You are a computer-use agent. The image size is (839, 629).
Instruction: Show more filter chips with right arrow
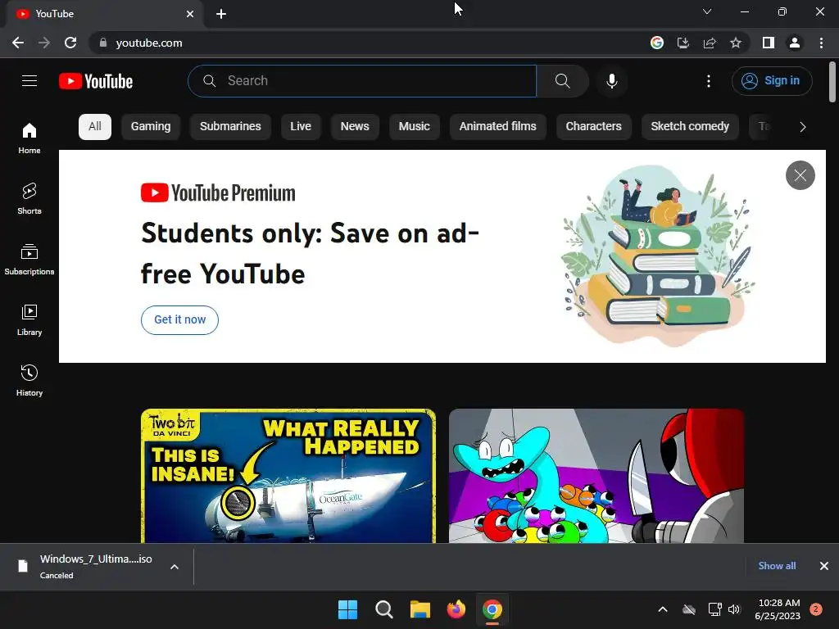(802, 127)
